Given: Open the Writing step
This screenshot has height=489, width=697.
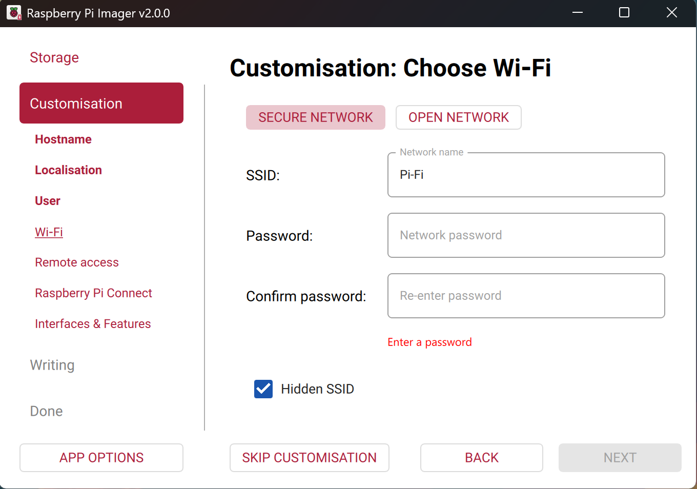Looking at the screenshot, I should 52,365.
